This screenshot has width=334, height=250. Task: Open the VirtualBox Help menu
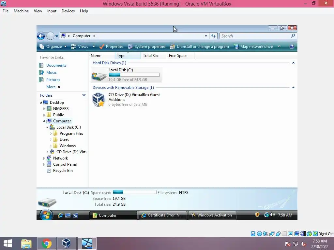[x=84, y=11]
